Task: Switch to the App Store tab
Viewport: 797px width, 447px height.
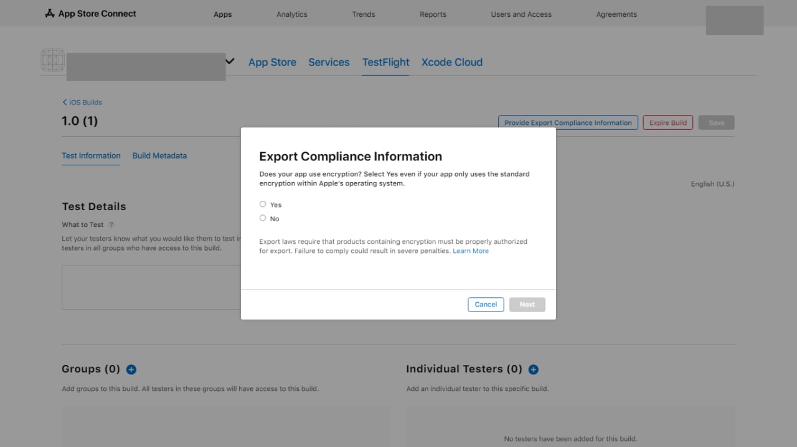Action: point(272,62)
